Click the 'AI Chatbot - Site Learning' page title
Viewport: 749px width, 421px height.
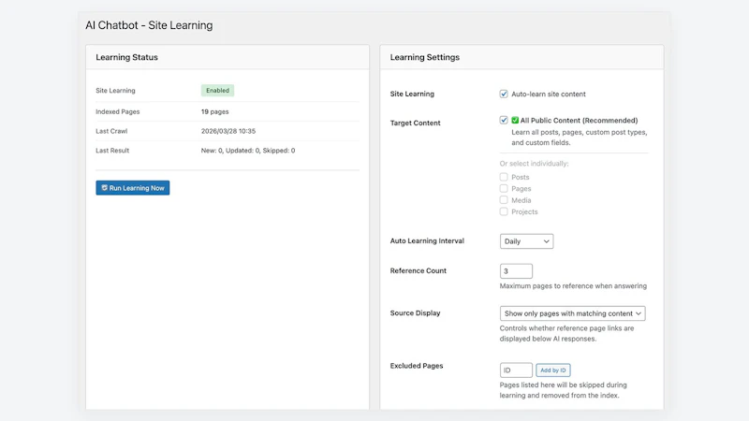[x=149, y=25]
